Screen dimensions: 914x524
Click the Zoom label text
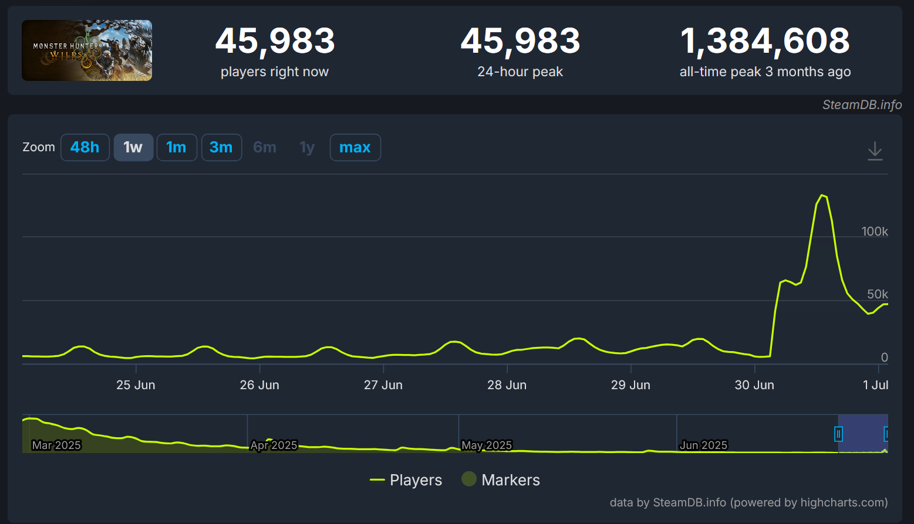coord(39,147)
